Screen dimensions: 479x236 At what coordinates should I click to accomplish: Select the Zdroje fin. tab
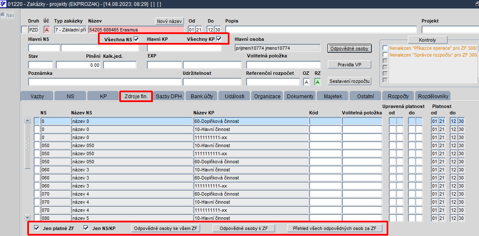[x=136, y=96]
